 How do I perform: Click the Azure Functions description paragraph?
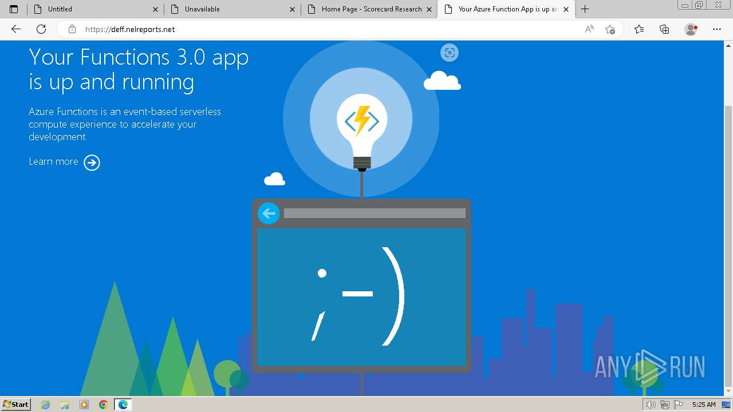pos(125,124)
